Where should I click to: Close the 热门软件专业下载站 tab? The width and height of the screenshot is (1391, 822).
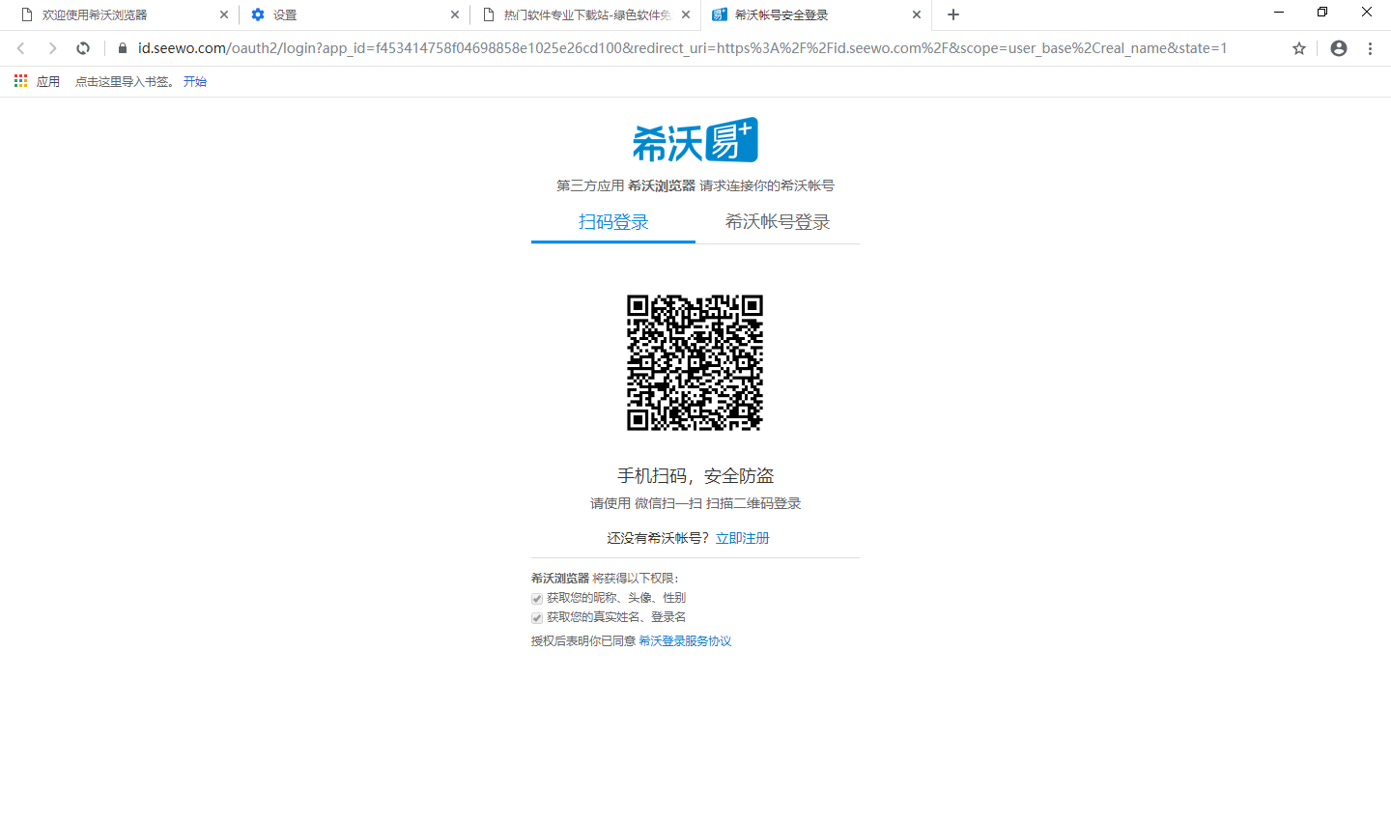pyautogui.click(x=686, y=14)
